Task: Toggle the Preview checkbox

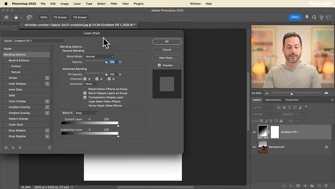Action: [x=159, y=65]
